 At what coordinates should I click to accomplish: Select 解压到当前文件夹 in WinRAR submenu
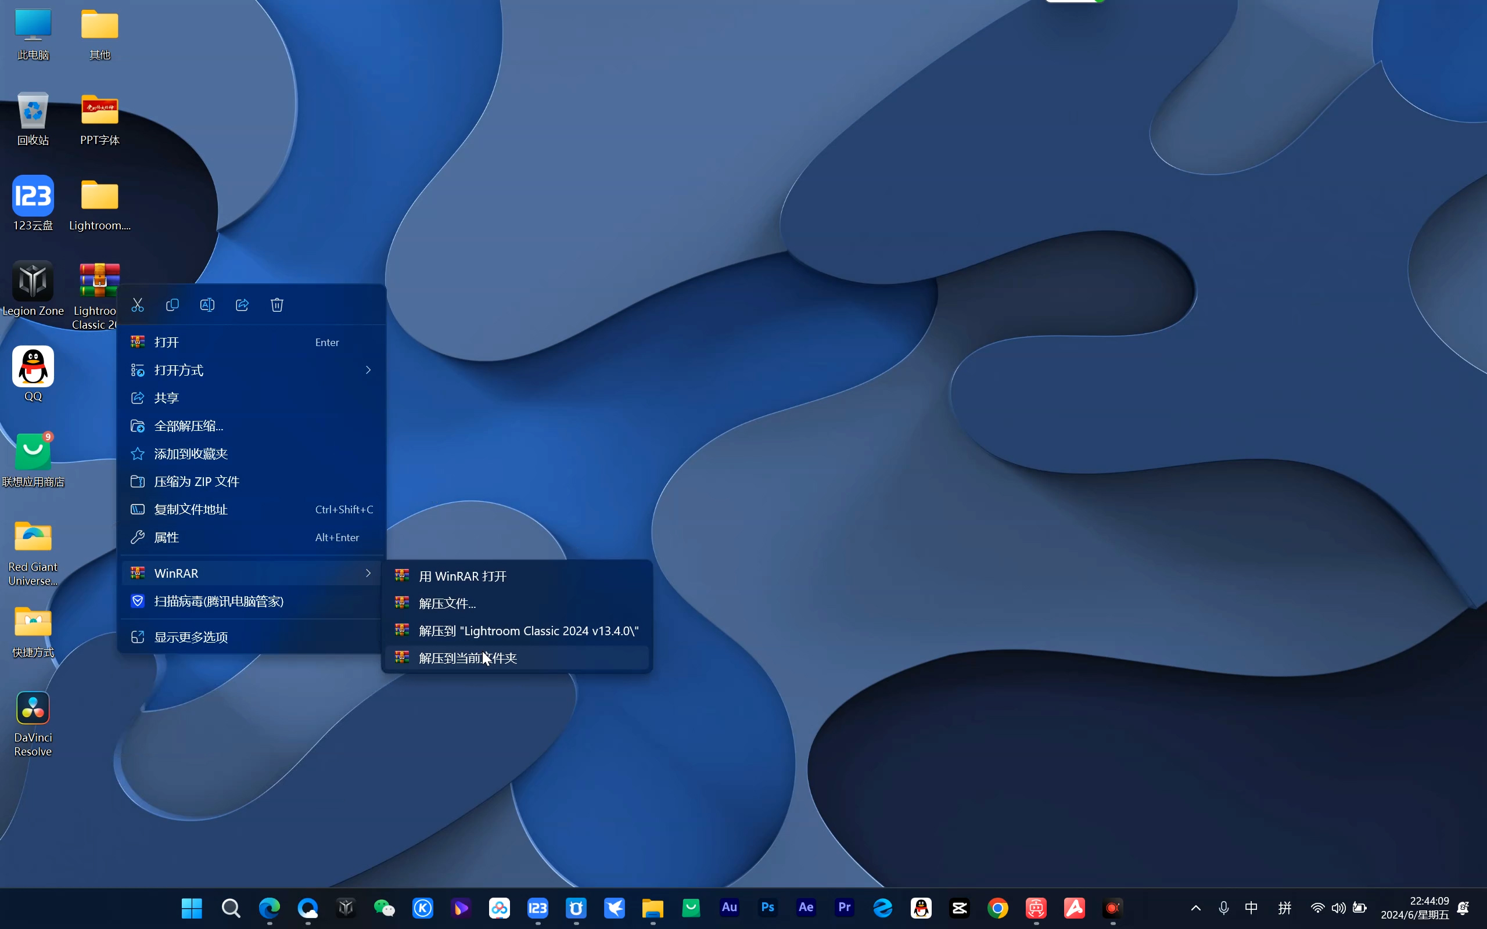467,658
